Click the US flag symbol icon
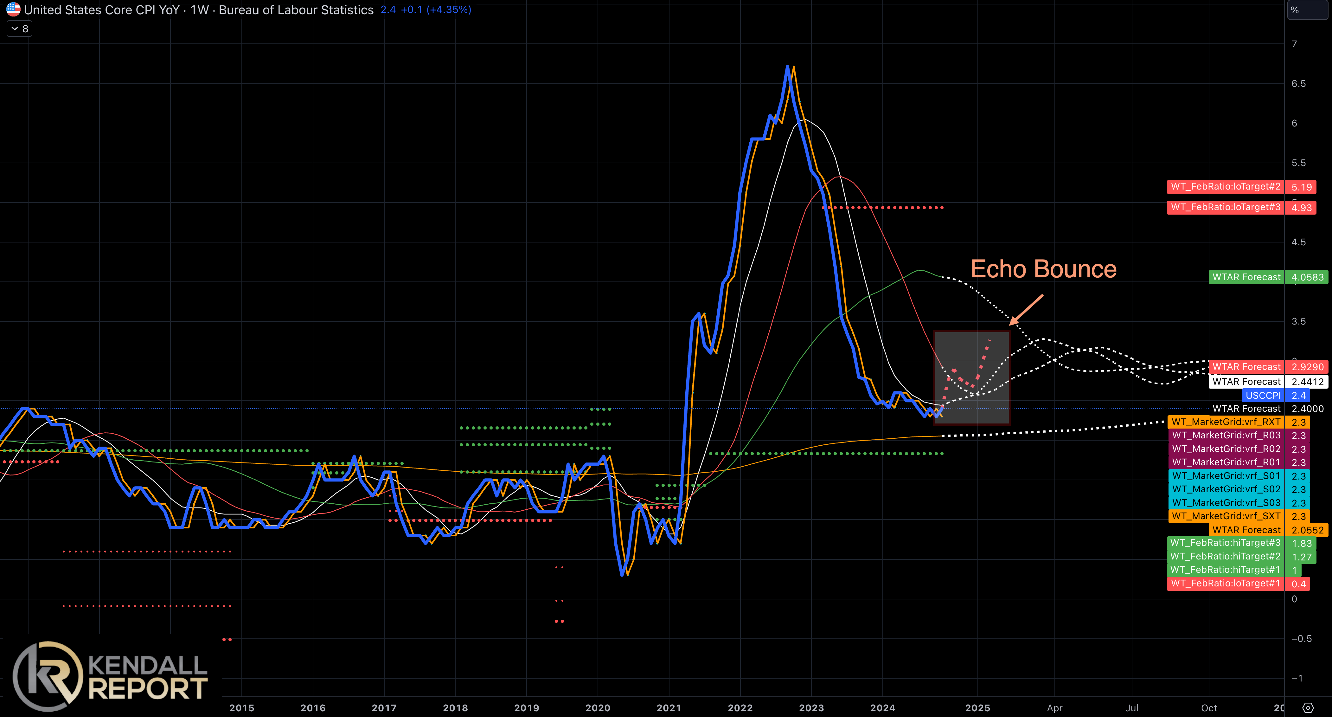 click(x=13, y=10)
